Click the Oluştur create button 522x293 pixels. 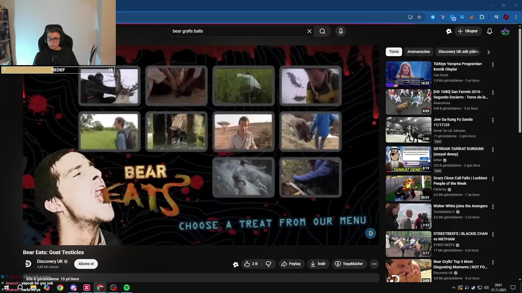(468, 31)
